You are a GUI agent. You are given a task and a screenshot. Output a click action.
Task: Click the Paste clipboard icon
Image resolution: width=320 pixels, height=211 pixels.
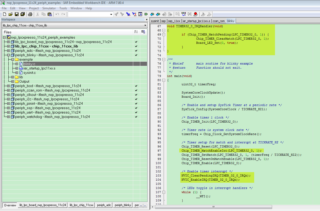50,14
